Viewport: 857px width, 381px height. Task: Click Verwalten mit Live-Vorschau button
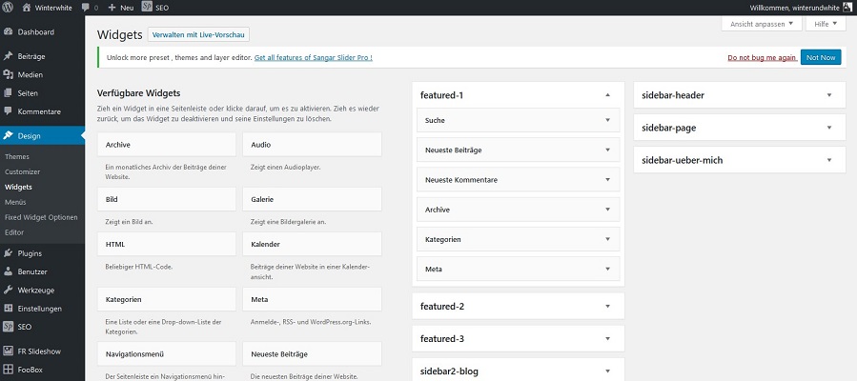coord(199,35)
